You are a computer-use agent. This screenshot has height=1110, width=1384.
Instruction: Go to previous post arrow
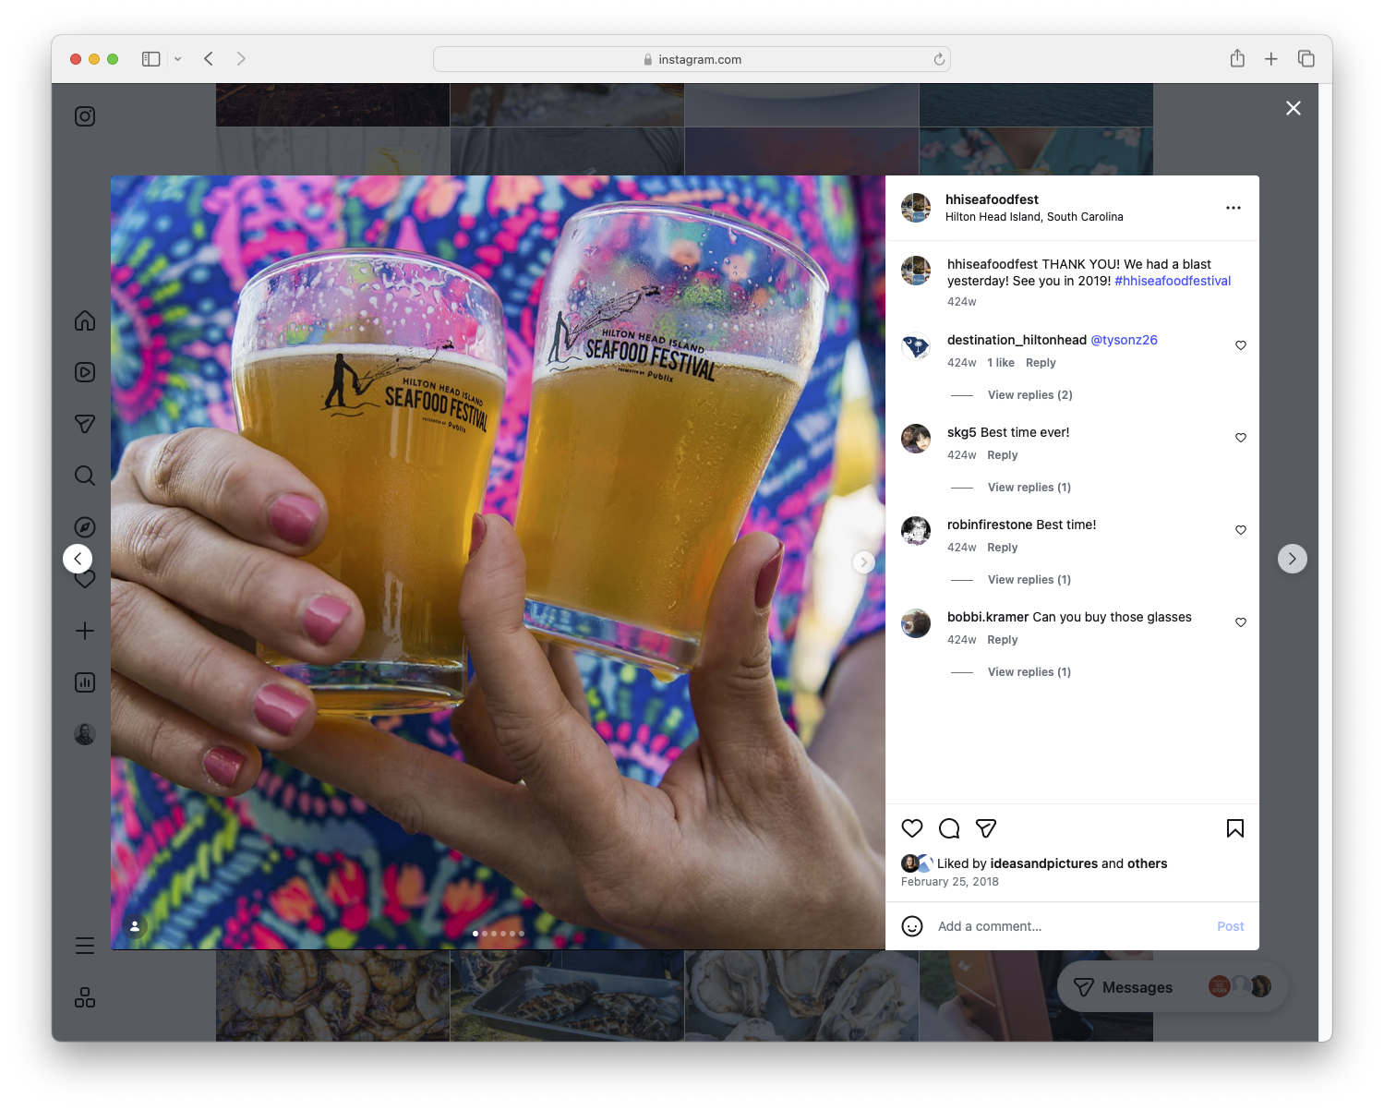(x=78, y=559)
